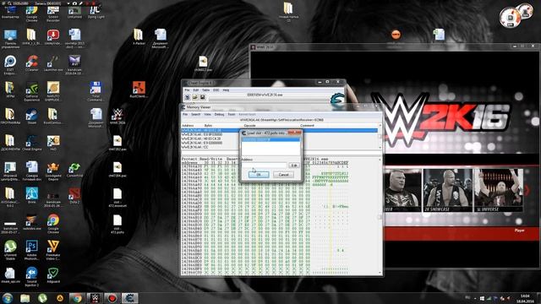This screenshot has height=304, width=541.
Task: Open the CCleaner desktop shortcut
Action: point(32,63)
